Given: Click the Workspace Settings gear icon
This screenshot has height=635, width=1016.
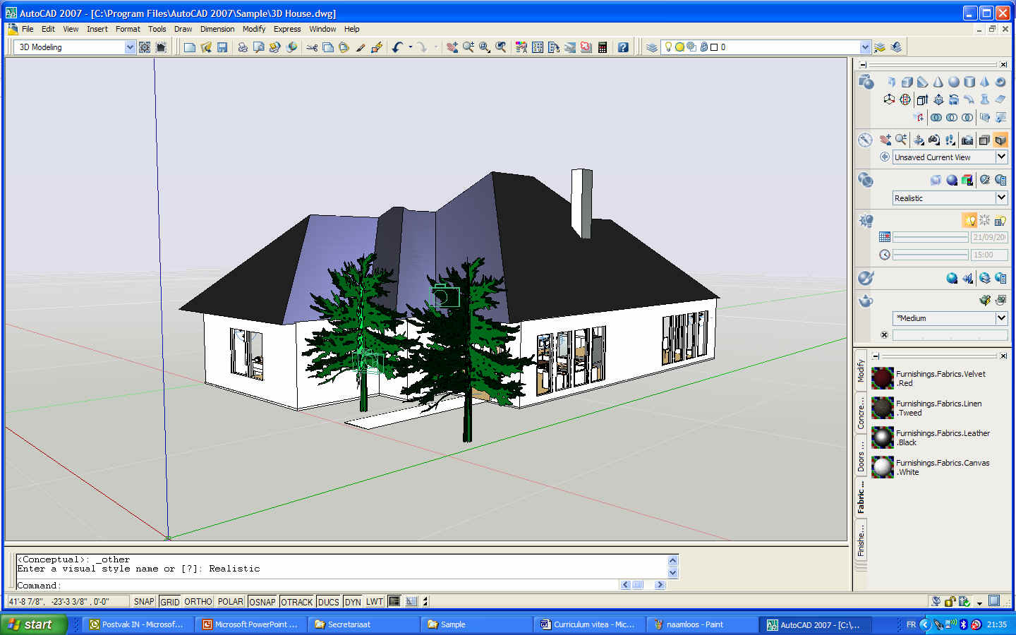Looking at the screenshot, I should [x=145, y=47].
